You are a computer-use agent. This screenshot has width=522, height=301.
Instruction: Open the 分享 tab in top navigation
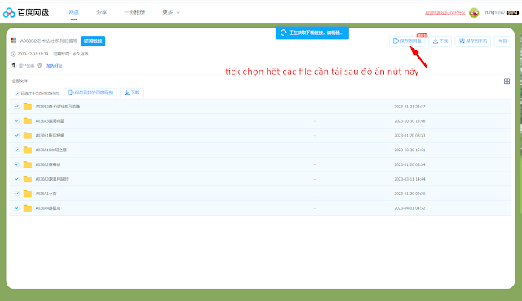[x=101, y=12]
